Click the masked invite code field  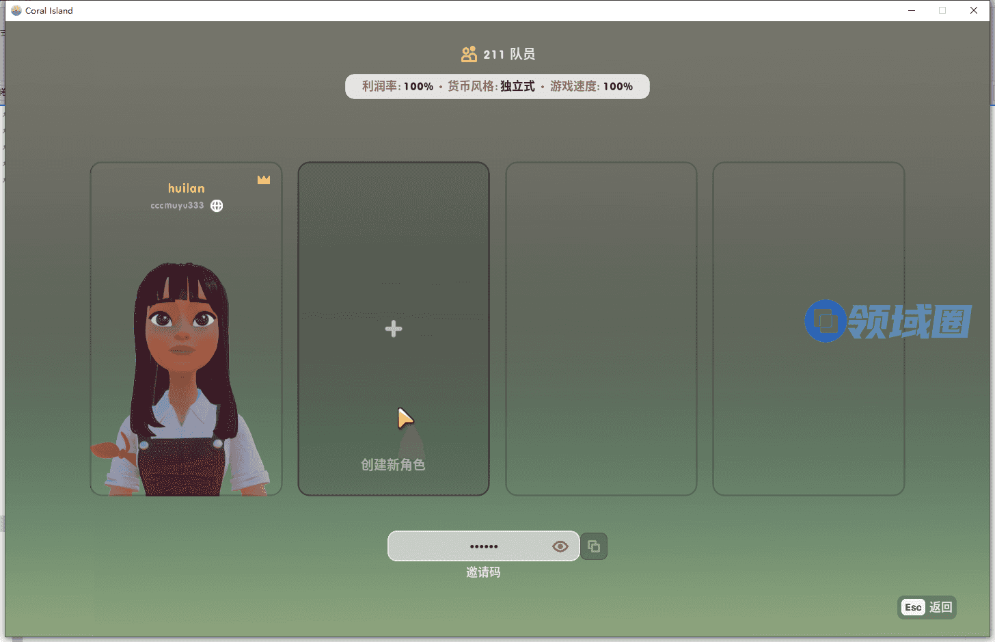(x=472, y=546)
